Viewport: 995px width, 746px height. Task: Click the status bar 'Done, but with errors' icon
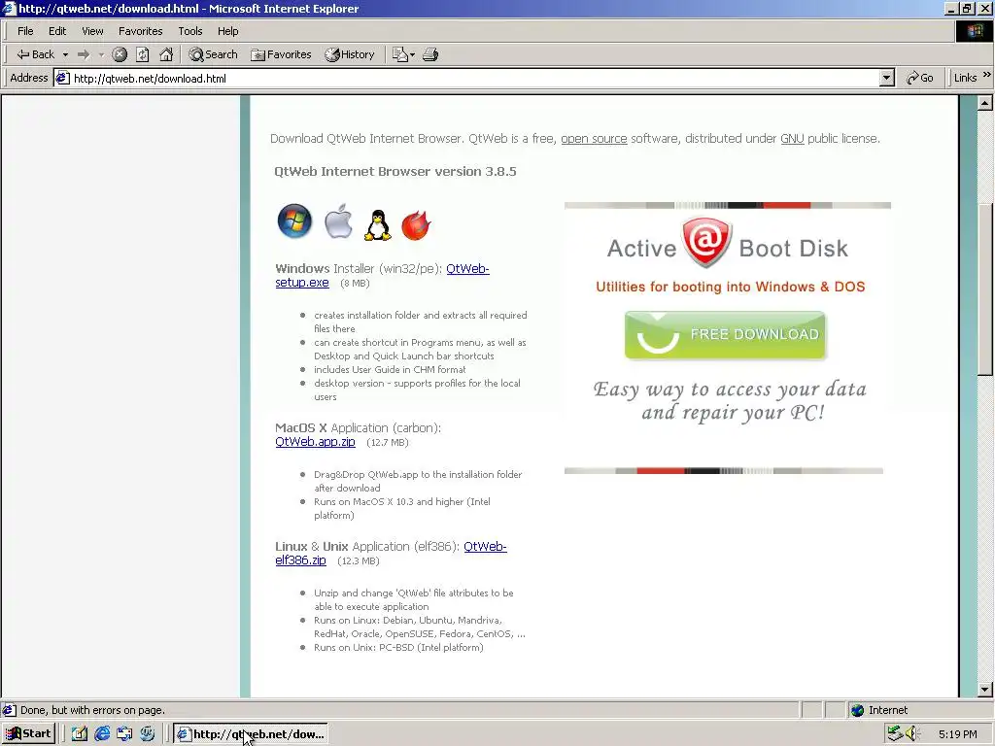(9, 710)
